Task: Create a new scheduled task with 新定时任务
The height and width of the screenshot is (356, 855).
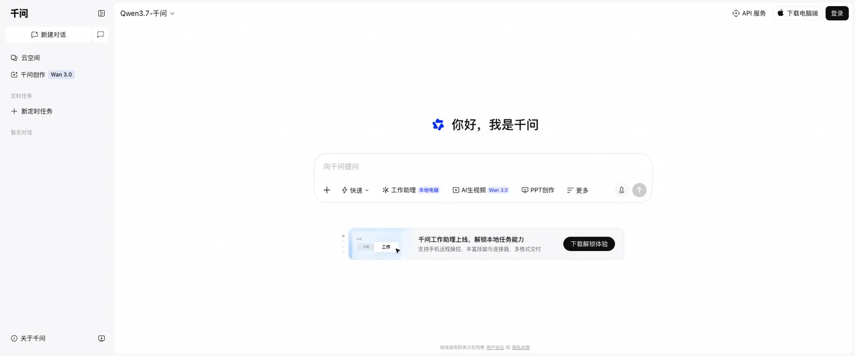Action: click(31, 112)
